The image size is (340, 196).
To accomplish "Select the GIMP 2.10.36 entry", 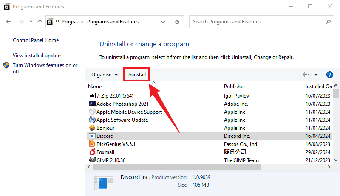I will 111,160.
